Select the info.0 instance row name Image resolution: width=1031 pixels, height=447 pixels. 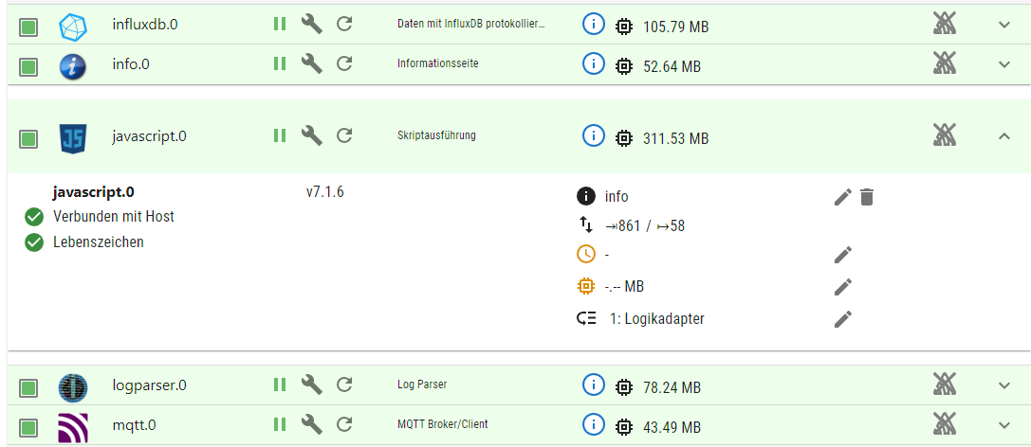coord(131,64)
